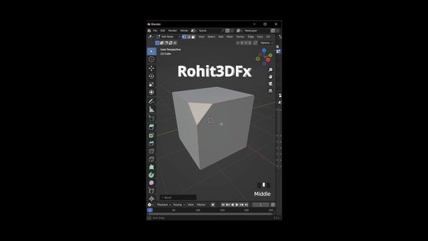The height and width of the screenshot is (241, 428).
Task: Select the Scale tool
Action: pos(152,84)
